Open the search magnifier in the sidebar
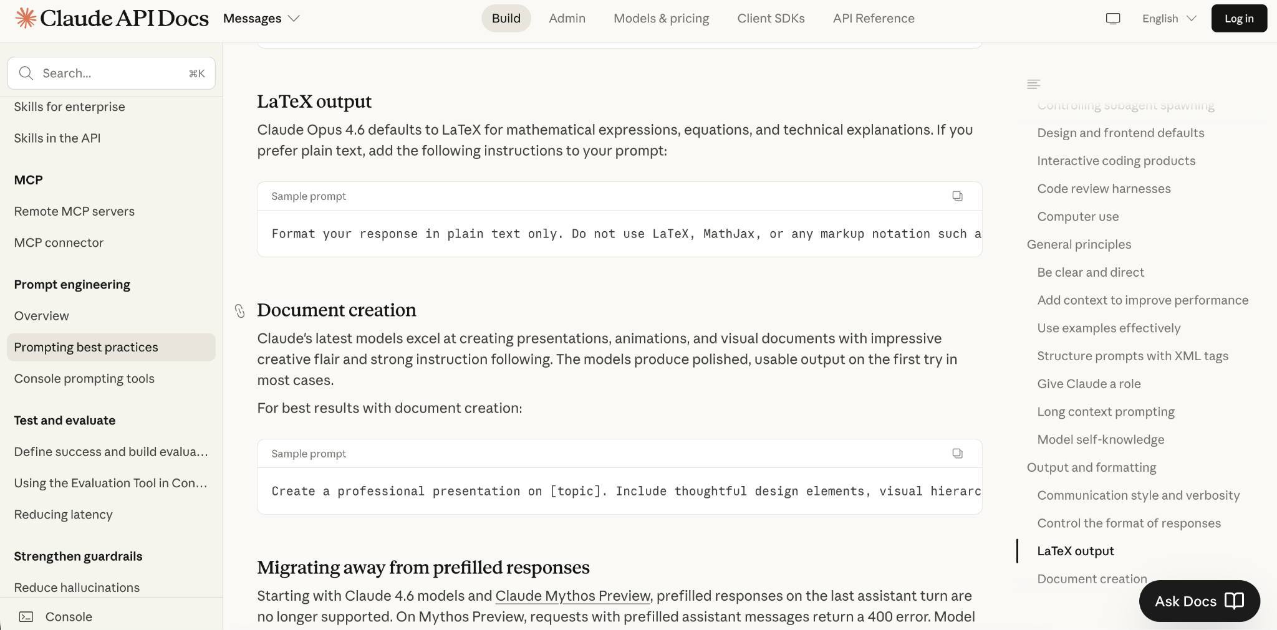 point(26,73)
